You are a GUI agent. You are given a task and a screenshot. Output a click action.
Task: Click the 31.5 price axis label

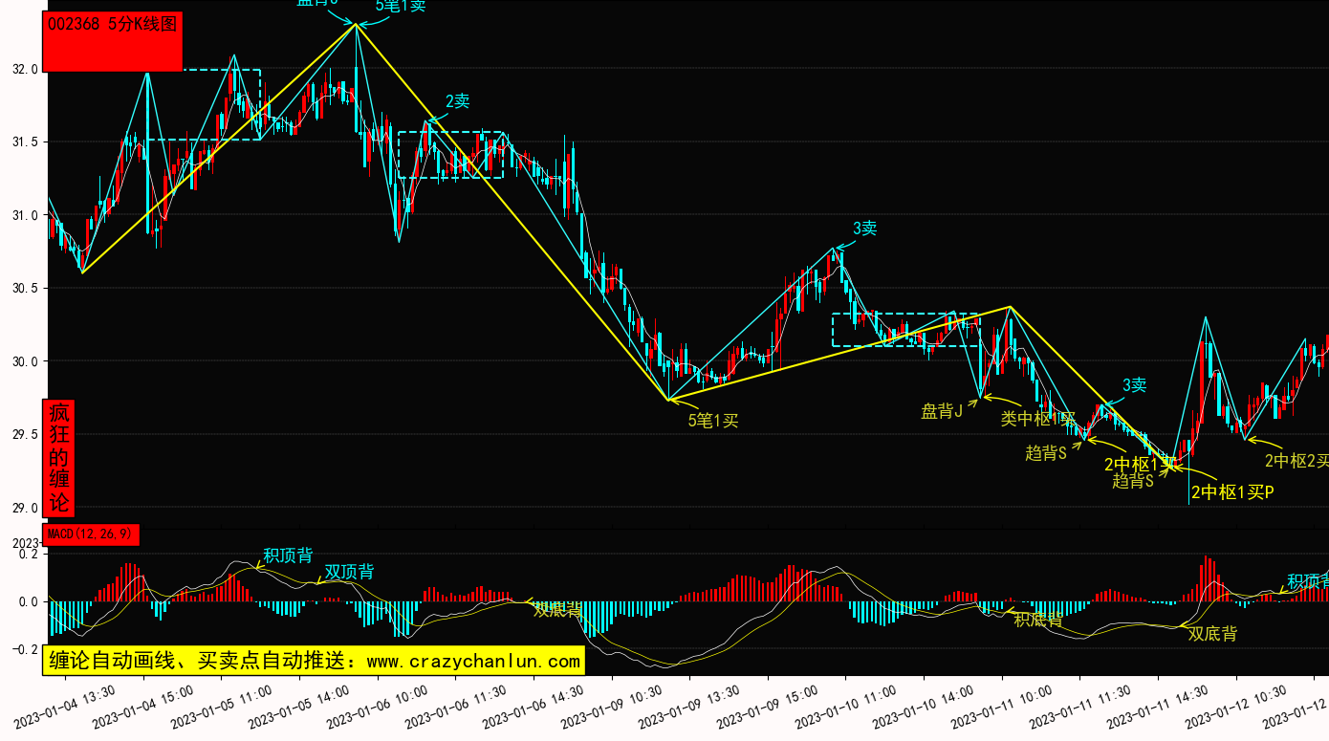(25, 142)
